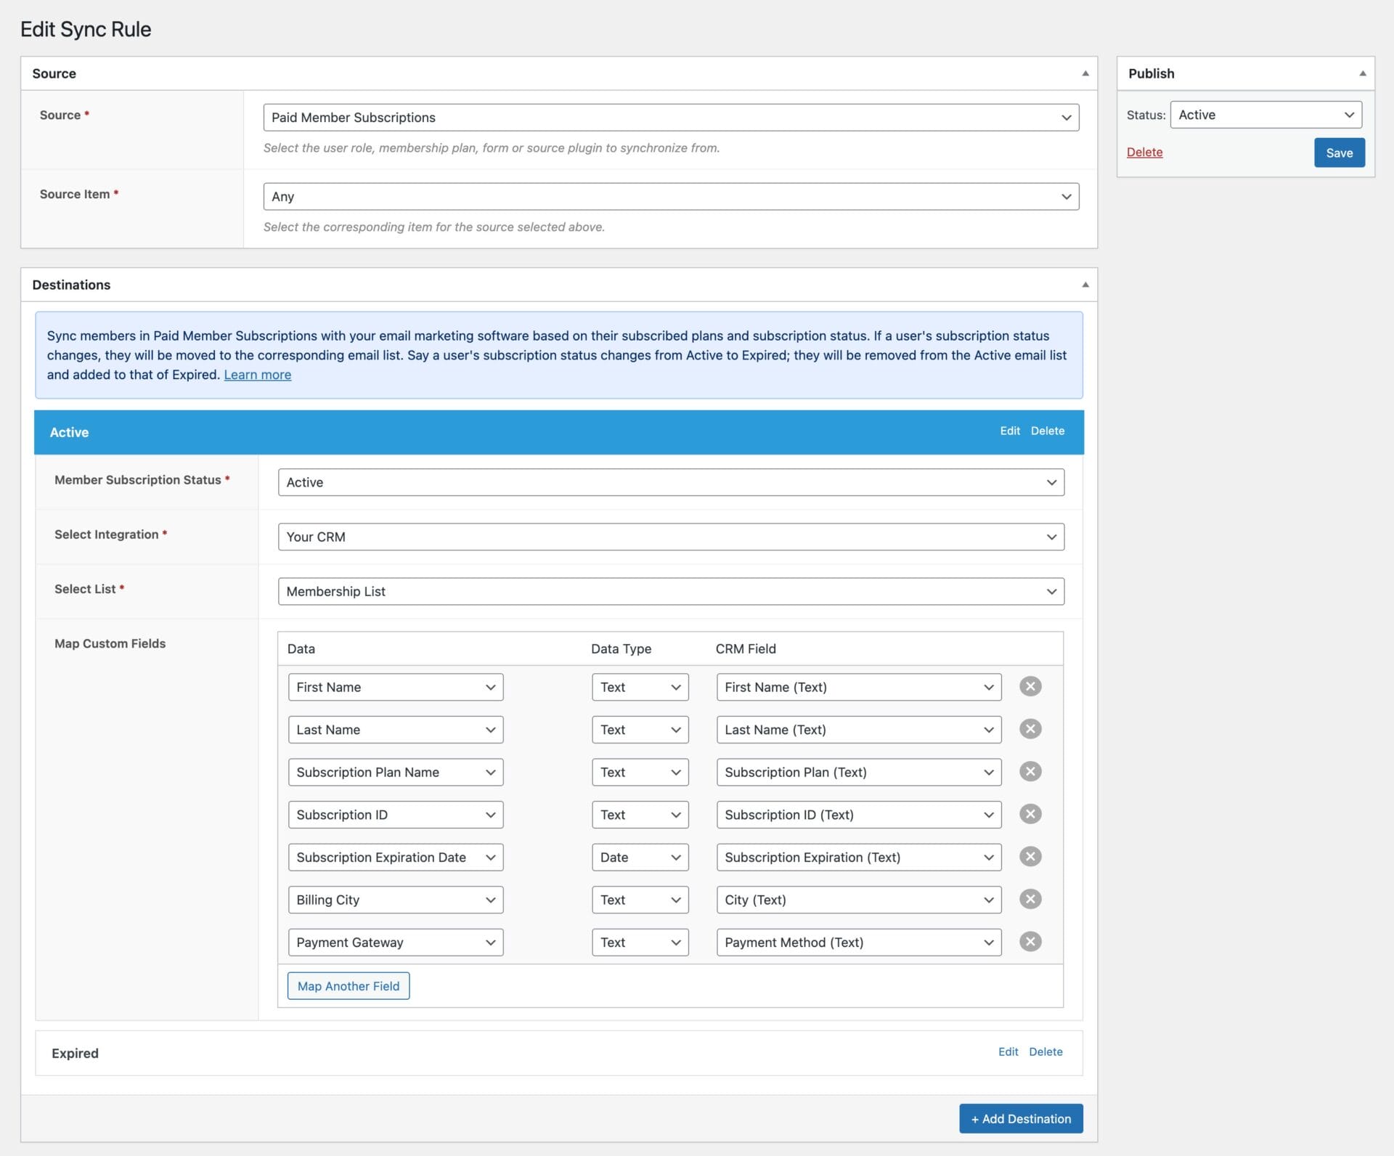This screenshot has width=1394, height=1156.
Task: Open the Subscription ID (Text) CRM field dropdown
Action: [859, 815]
